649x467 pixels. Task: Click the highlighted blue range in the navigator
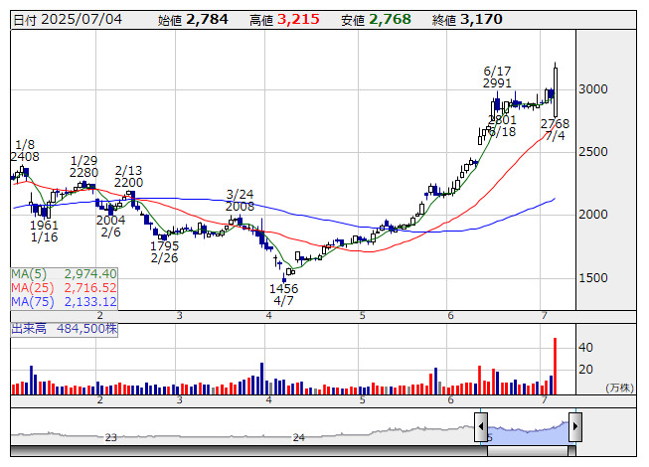point(528,432)
